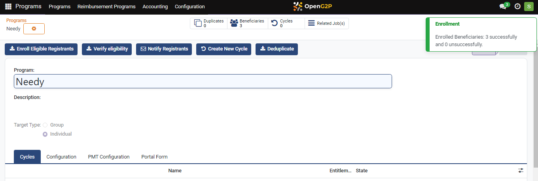This screenshot has height=181, width=538.
Task: Open the chat messages icon
Action: 503,7
